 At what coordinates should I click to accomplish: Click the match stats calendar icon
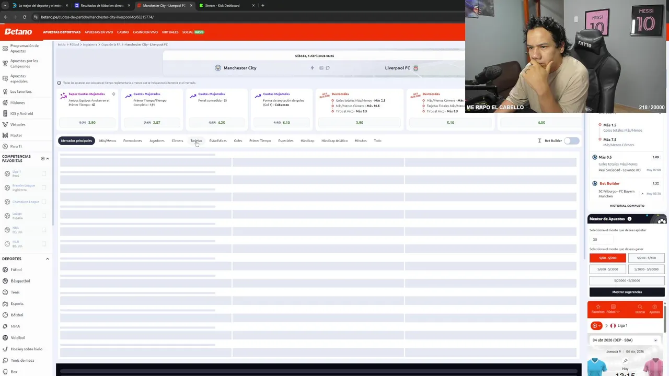click(x=321, y=68)
